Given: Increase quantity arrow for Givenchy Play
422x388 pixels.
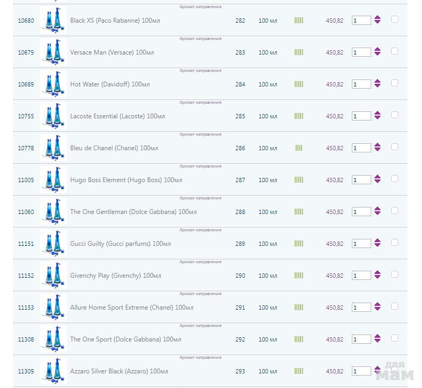Looking at the screenshot, I should click(x=377, y=273).
